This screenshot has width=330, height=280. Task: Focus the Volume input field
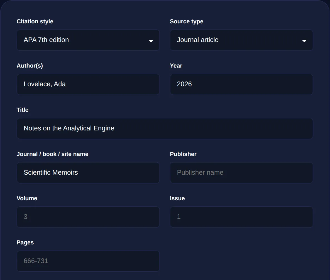click(x=88, y=217)
